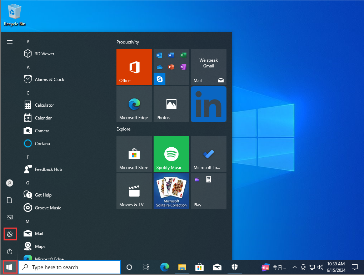Open OneDrive icon in the Office apps tile
364x275 pixels.
159,67
